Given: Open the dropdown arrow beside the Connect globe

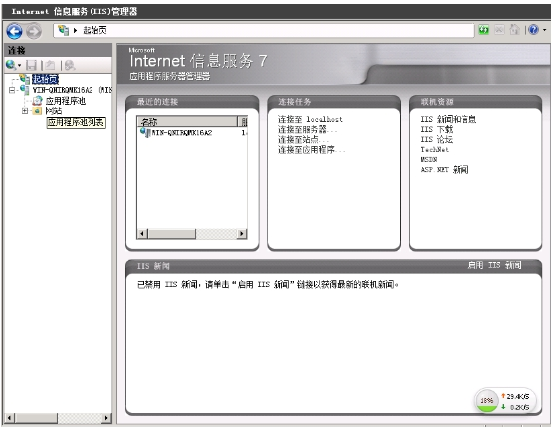Looking at the screenshot, I should click(19, 65).
